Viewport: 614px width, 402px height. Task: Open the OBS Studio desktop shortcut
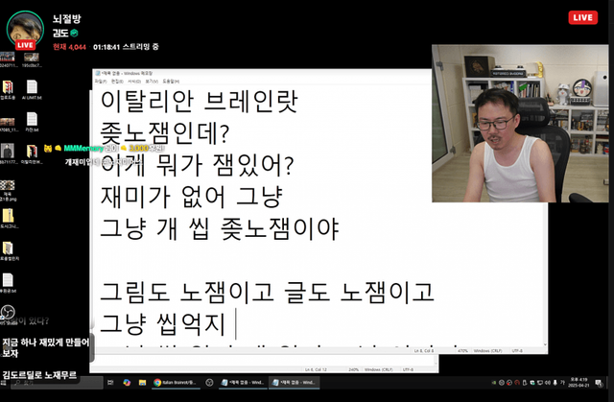pos(9,314)
